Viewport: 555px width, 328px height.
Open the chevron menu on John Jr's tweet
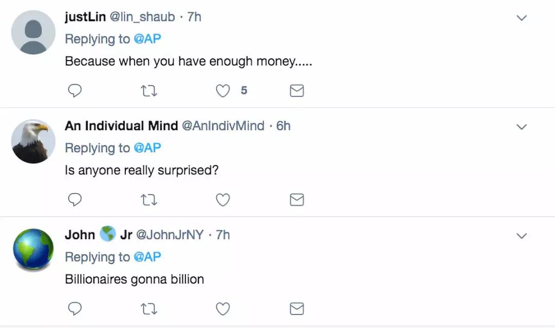click(x=522, y=236)
